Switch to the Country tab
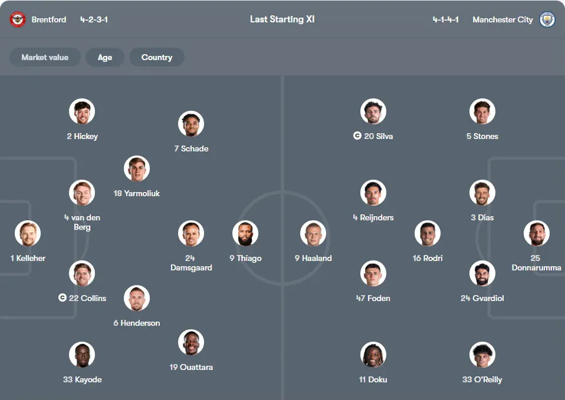565x400 pixels. pyautogui.click(x=156, y=57)
